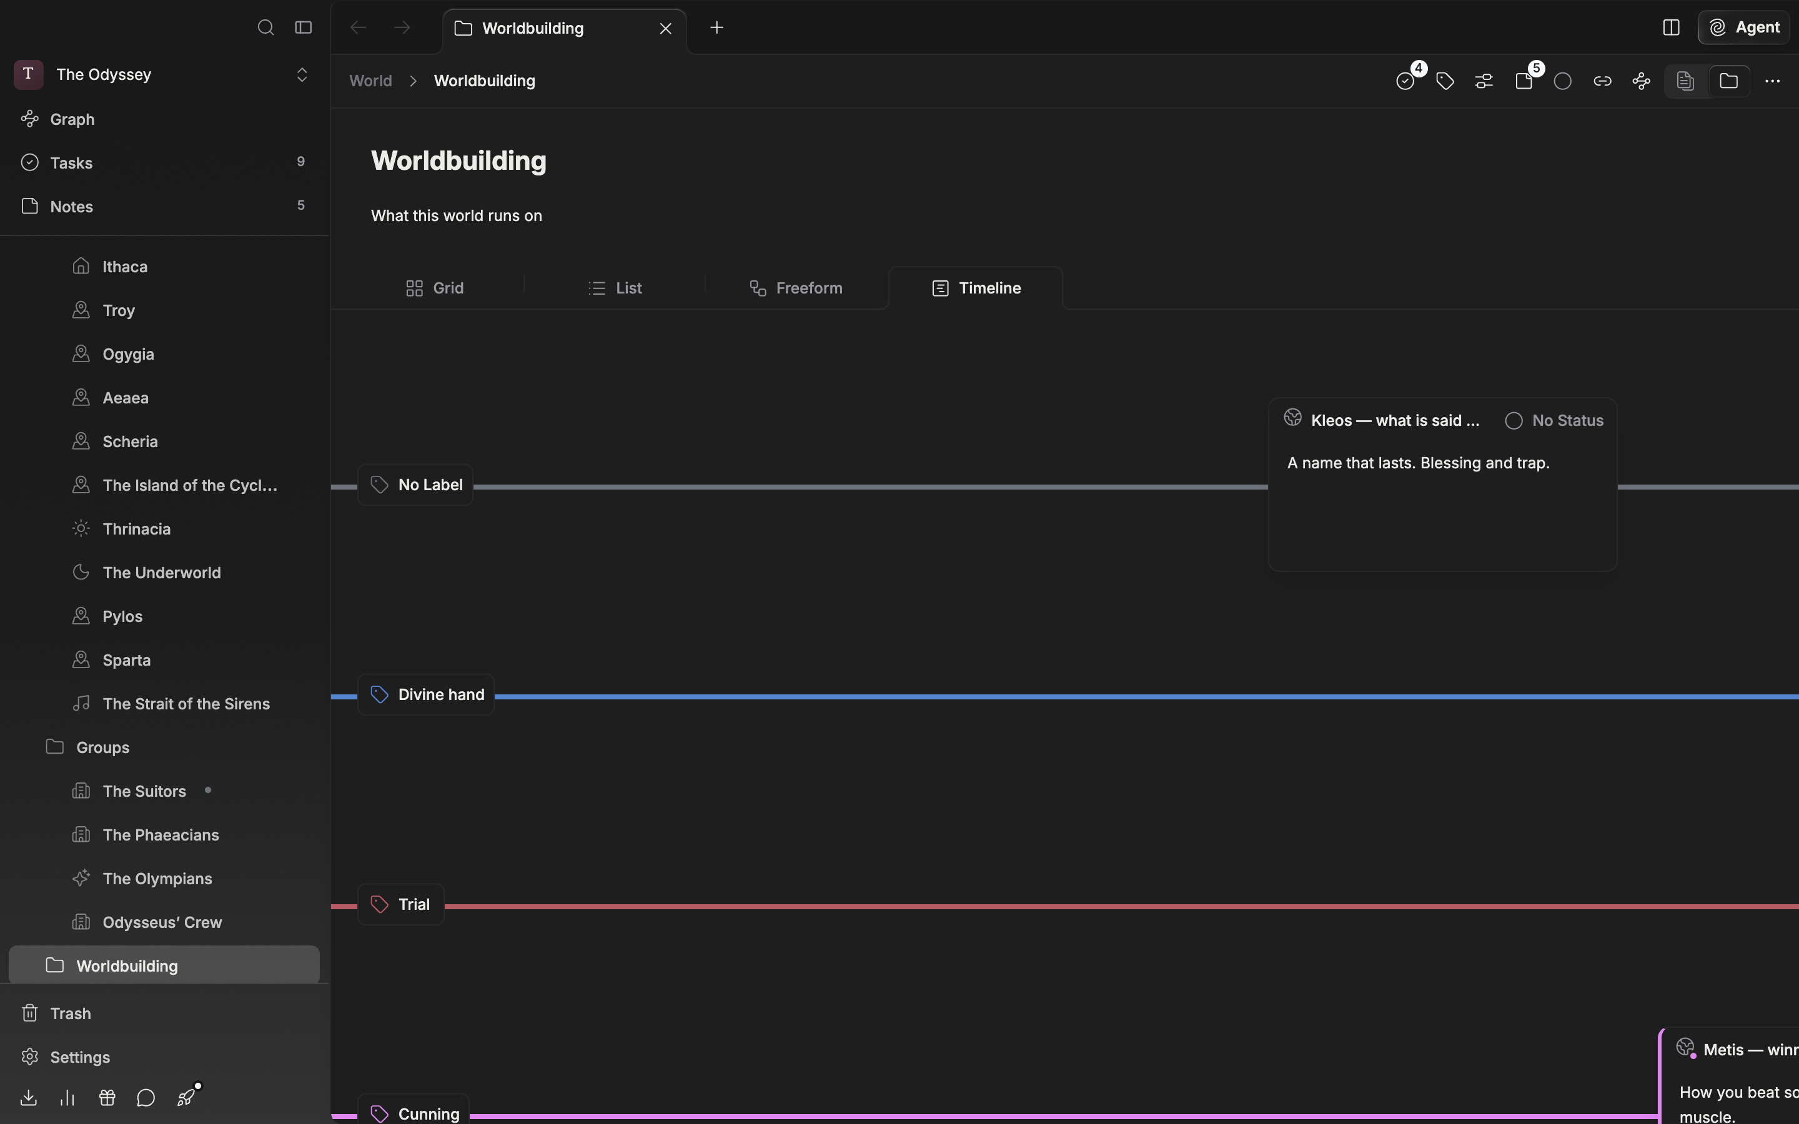Click the No Label lane tag
The image size is (1799, 1124).
coord(415,485)
